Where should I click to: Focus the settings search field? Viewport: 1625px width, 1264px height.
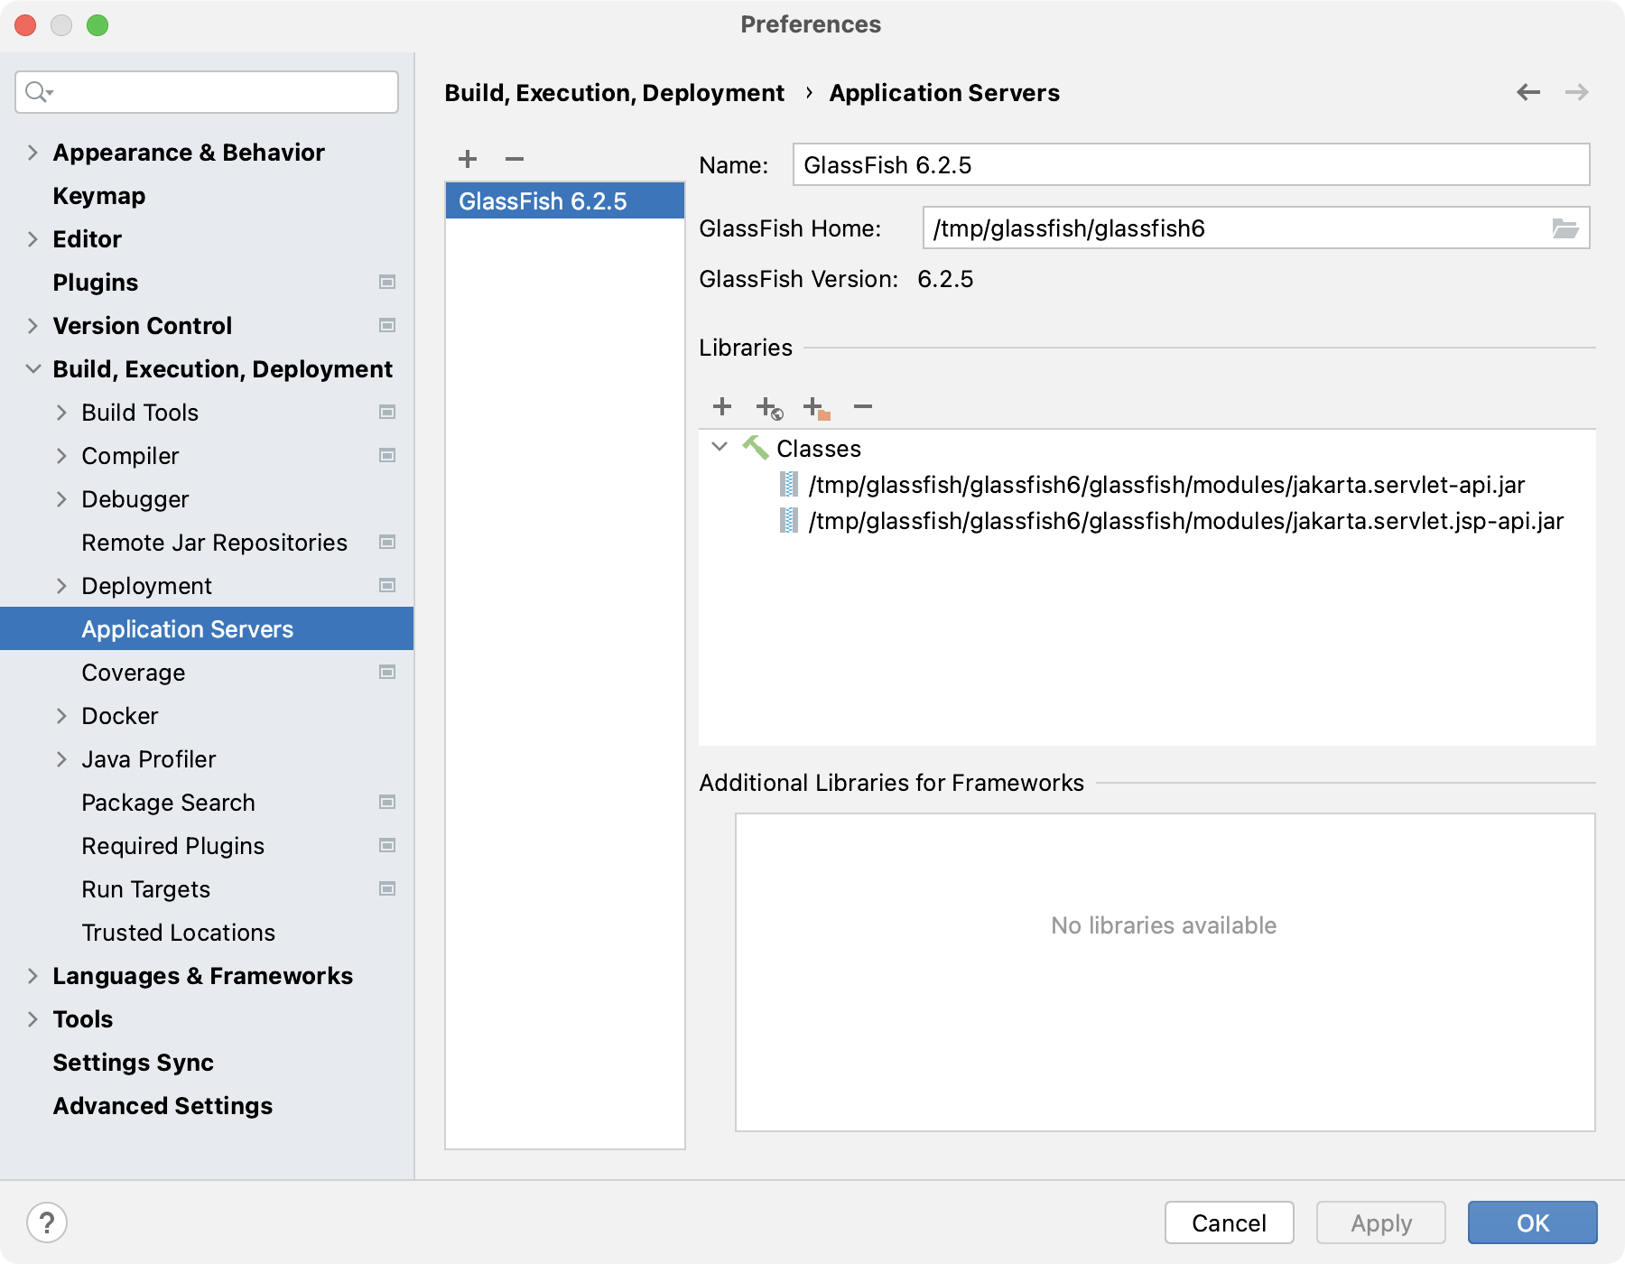[207, 92]
